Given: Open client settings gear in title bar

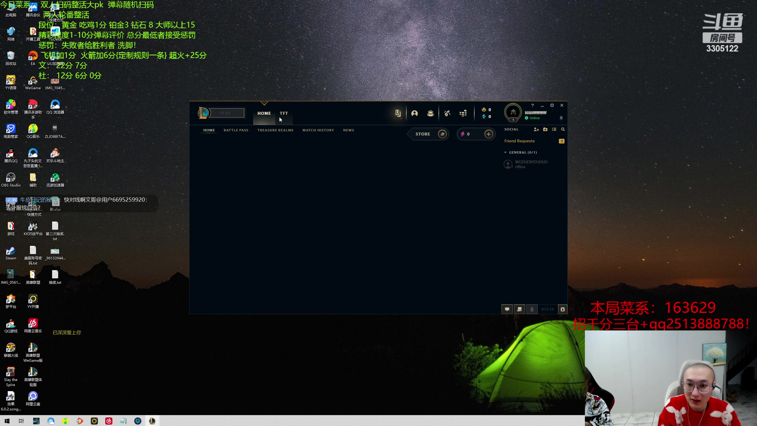Looking at the screenshot, I should tap(552, 105).
